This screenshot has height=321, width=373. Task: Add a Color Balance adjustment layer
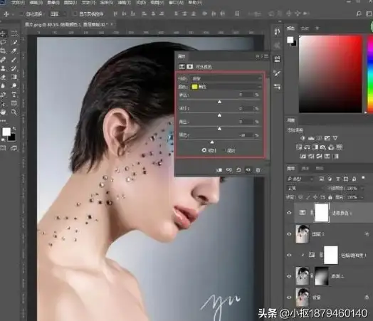click(x=307, y=147)
